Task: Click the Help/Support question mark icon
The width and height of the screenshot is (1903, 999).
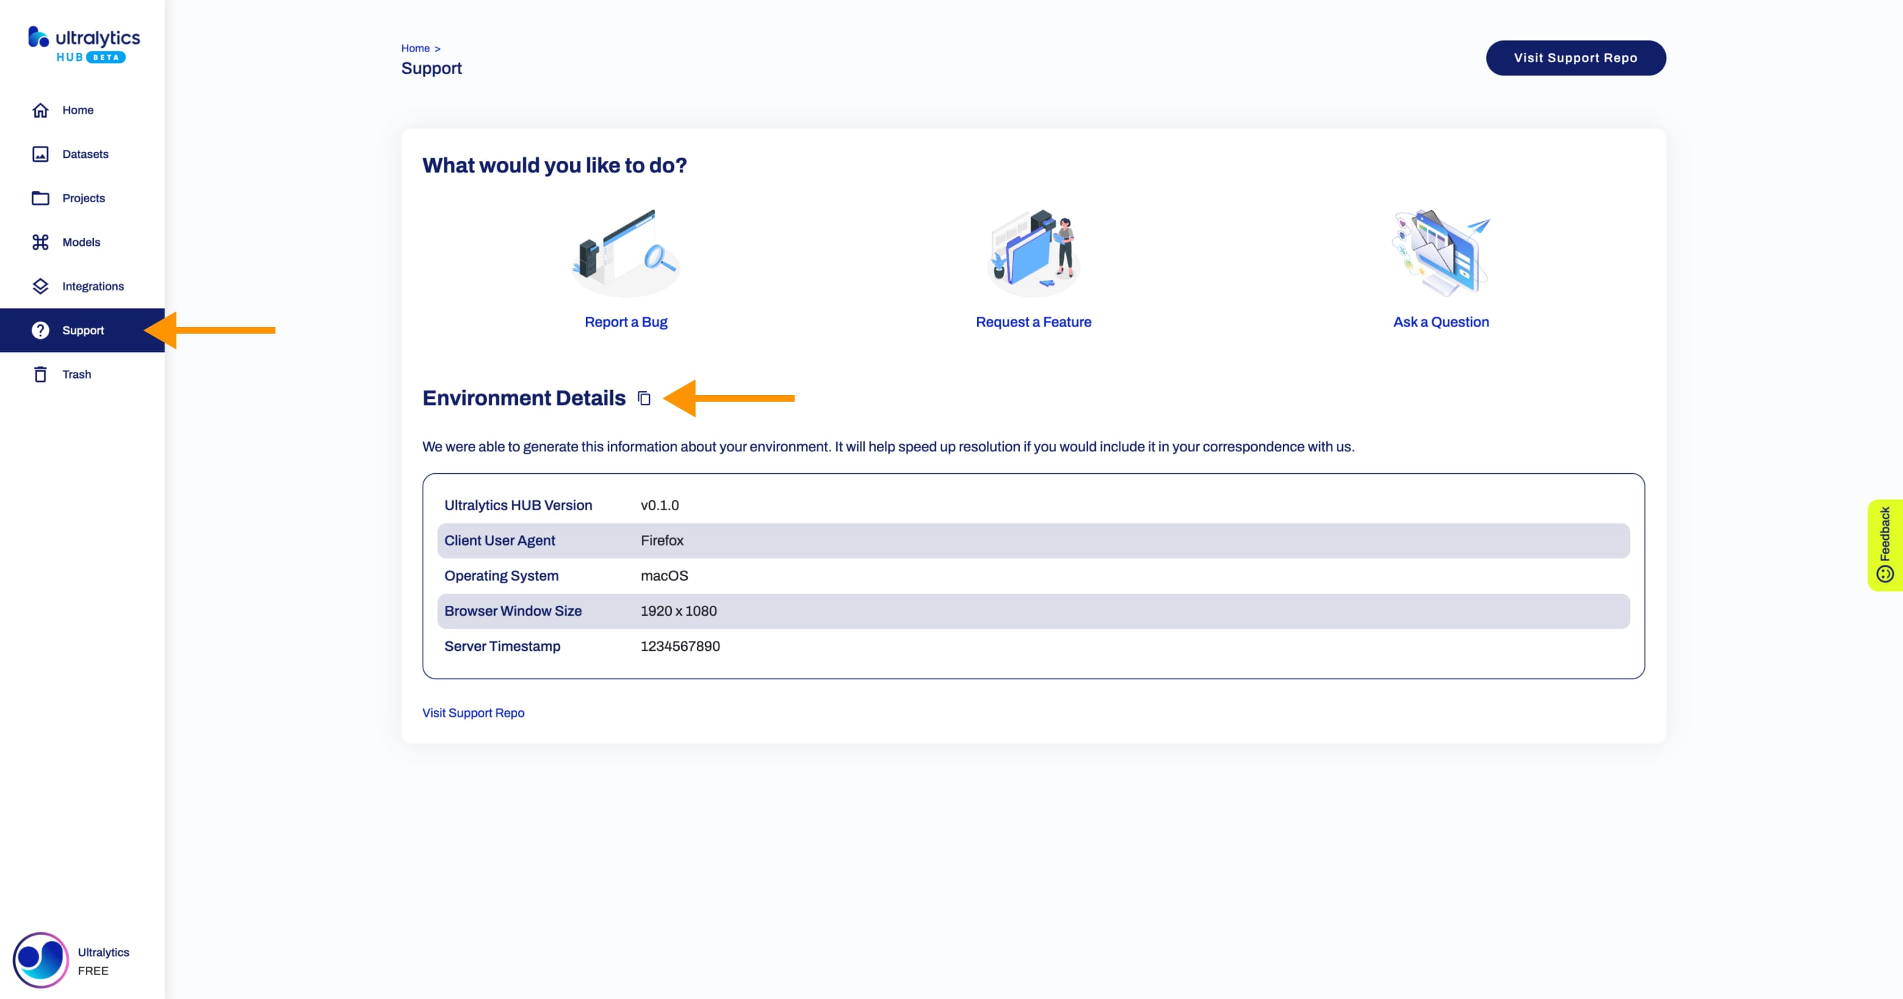Action: pyautogui.click(x=39, y=330)
